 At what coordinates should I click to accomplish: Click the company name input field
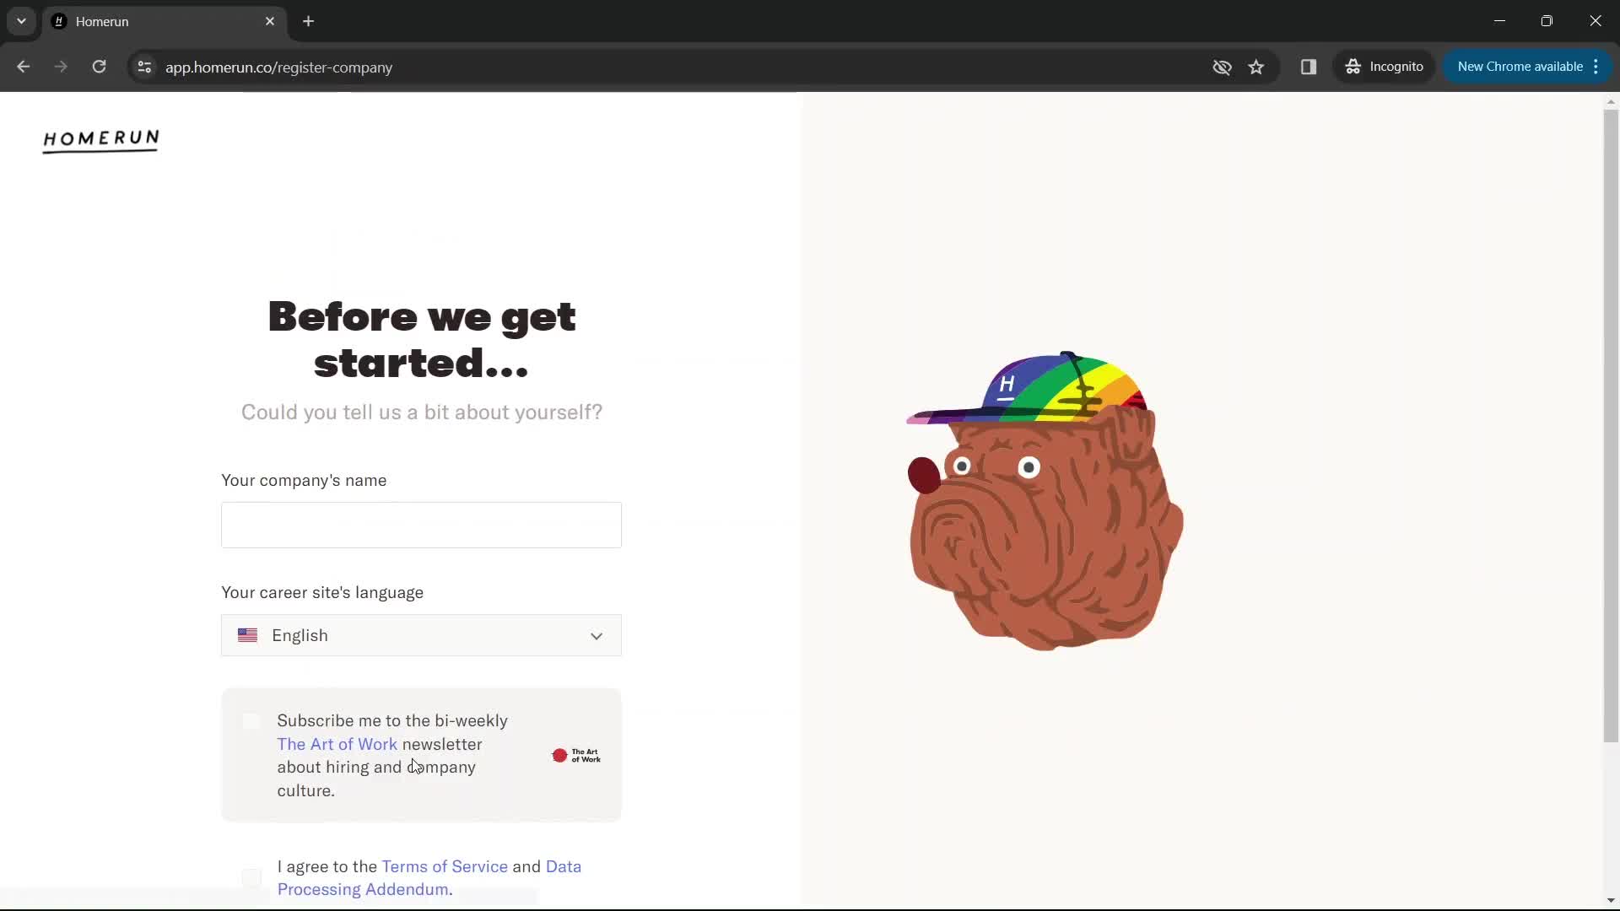422,524
